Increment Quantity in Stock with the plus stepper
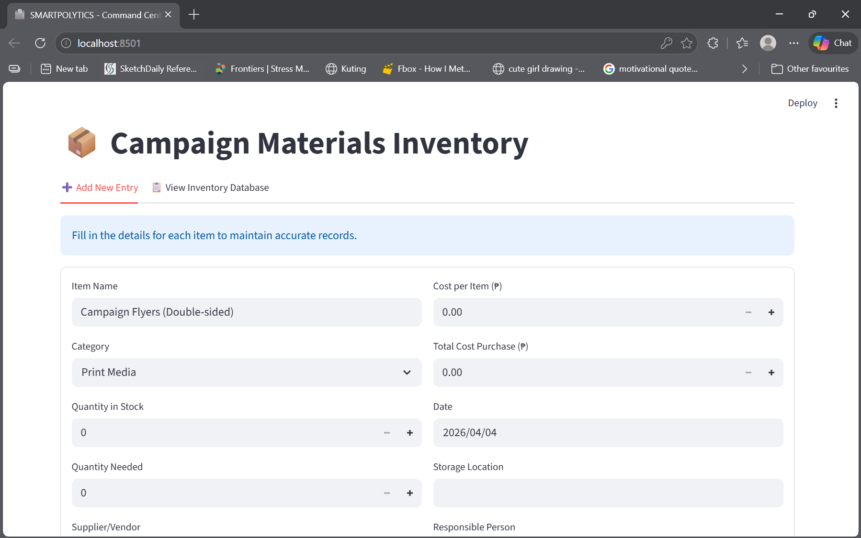 pos(410,432)
